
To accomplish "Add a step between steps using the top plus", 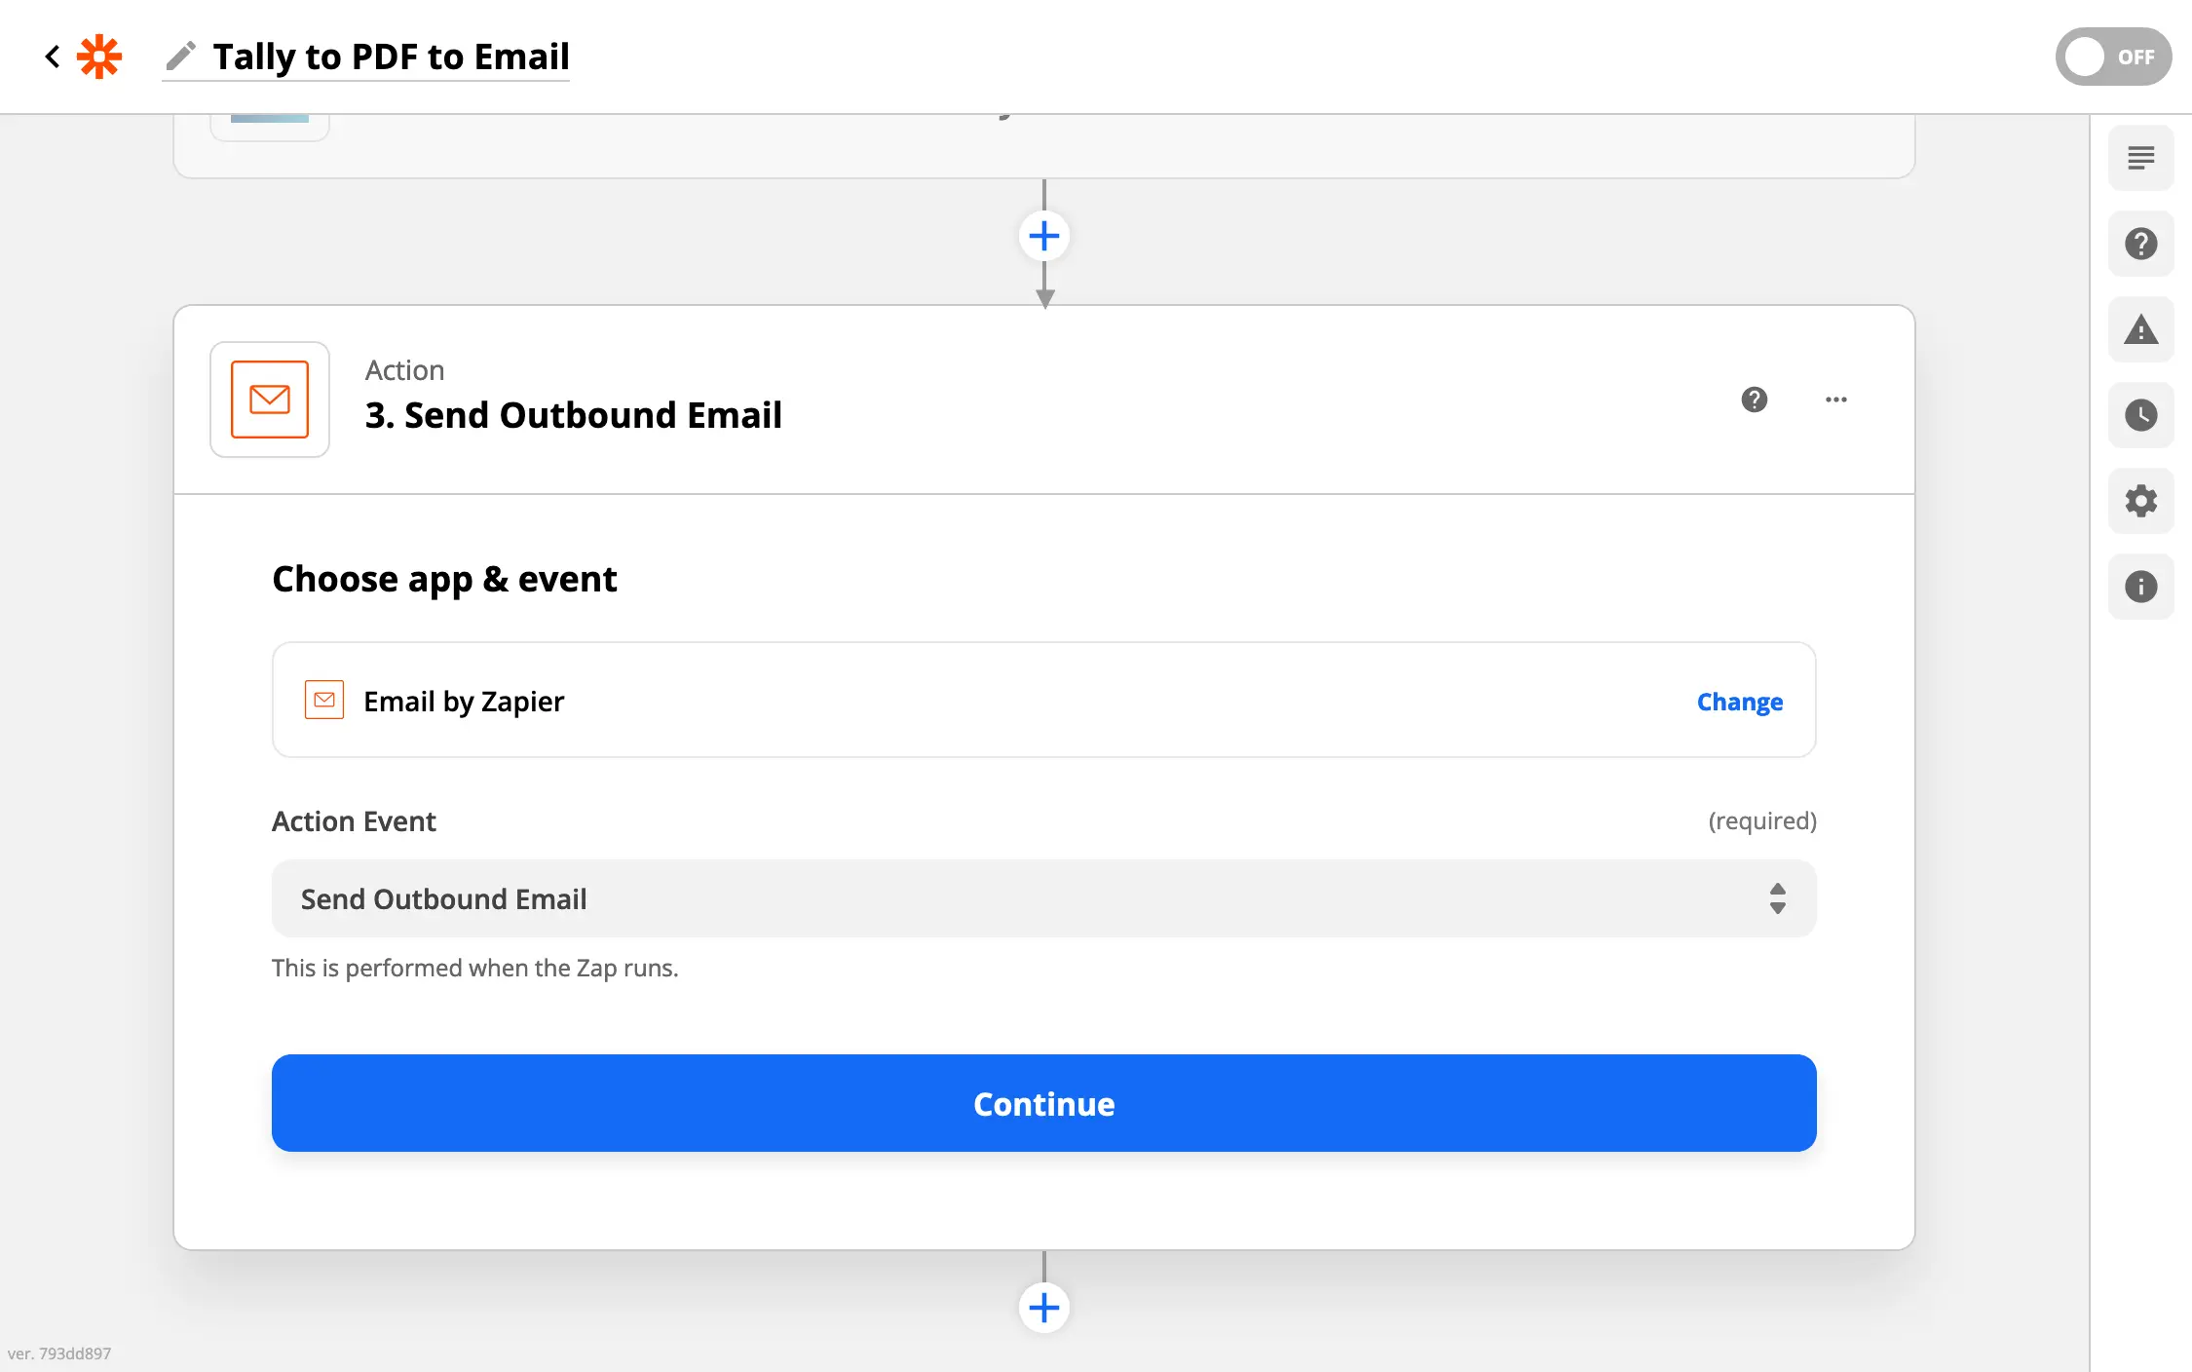I will (x=1043, y=235).
